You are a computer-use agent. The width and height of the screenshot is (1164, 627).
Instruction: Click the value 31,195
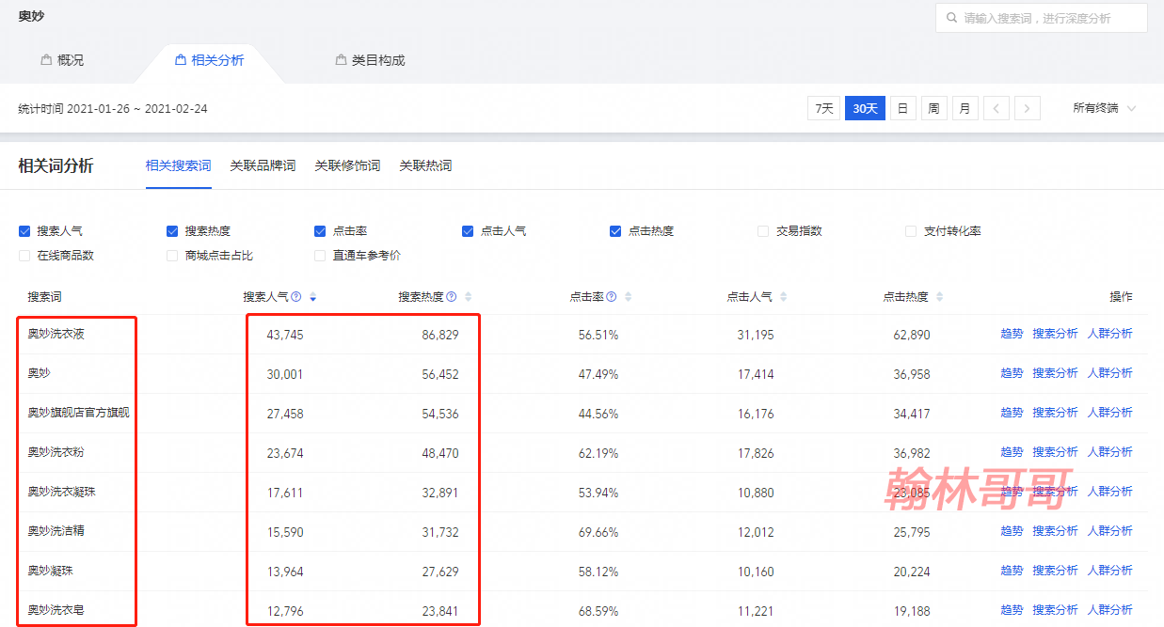point(756,335)
